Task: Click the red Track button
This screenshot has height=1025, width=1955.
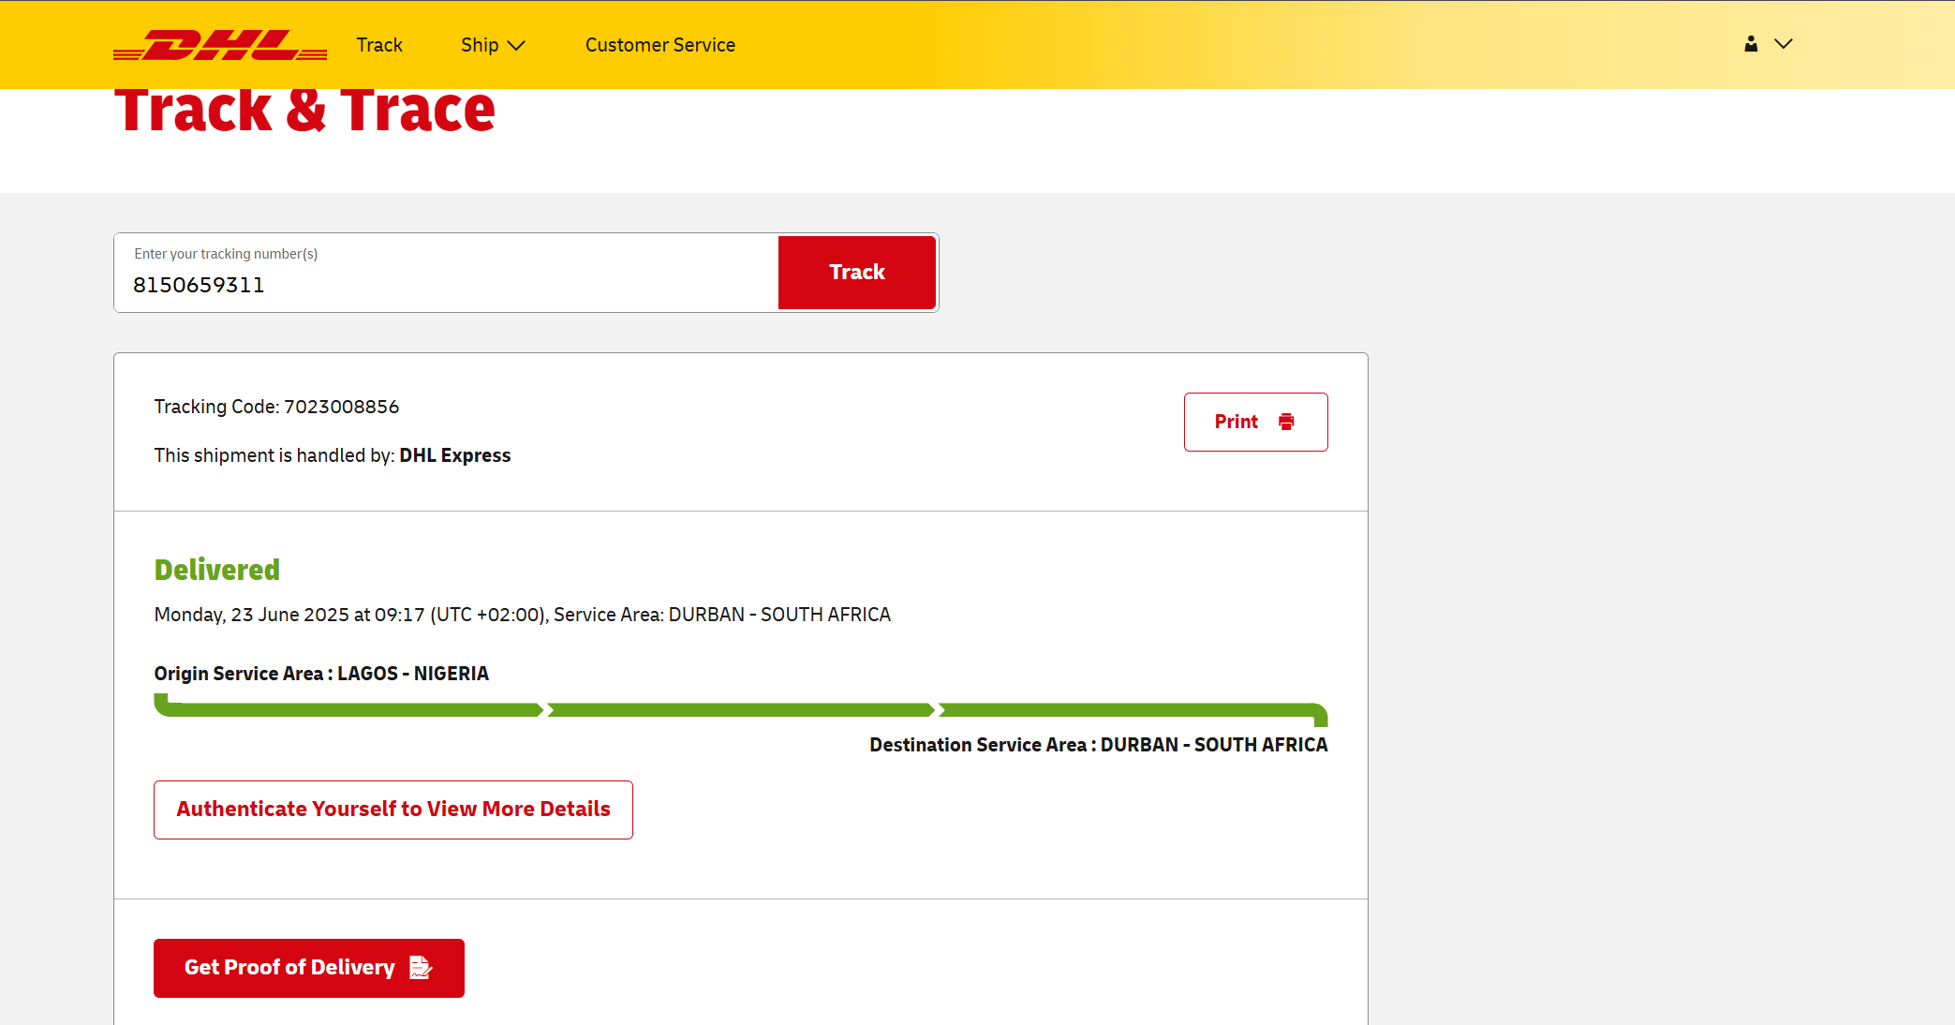Action: (x=857, y=273)
